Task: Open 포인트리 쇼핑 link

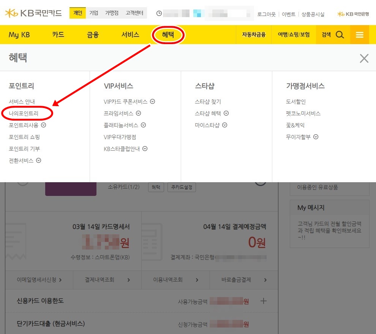Action: point(24,137)
